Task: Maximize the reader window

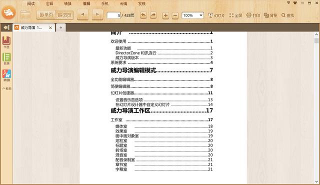Action: 309,3
